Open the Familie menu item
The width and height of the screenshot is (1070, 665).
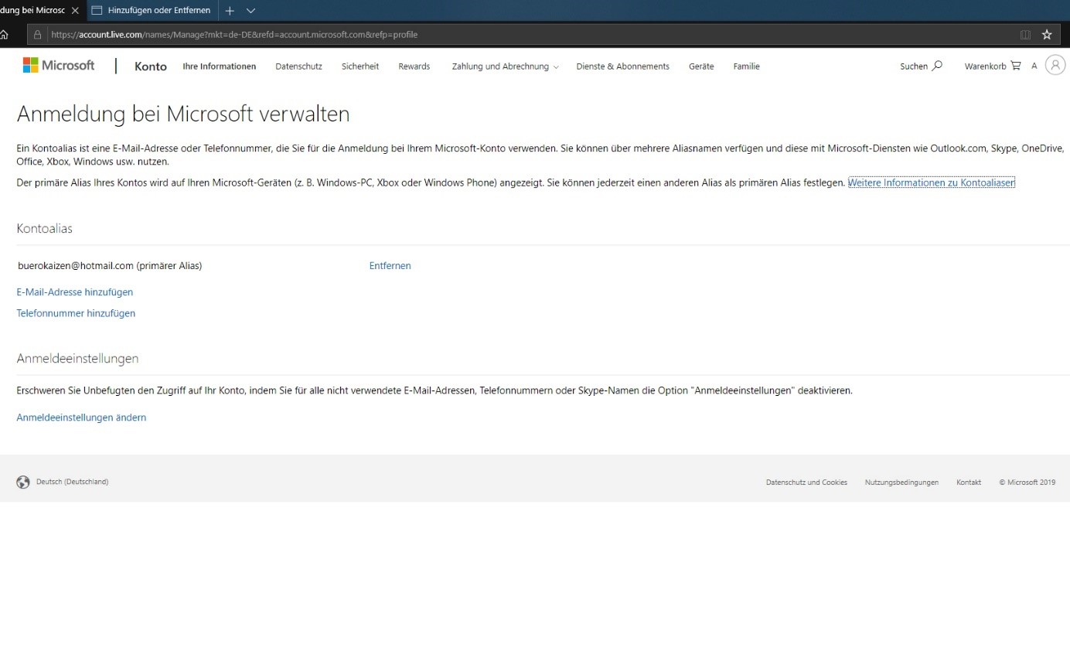pos(746,66)
